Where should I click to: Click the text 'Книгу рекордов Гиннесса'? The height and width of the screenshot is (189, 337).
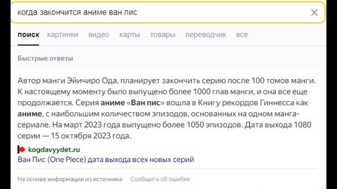(246, 103)
